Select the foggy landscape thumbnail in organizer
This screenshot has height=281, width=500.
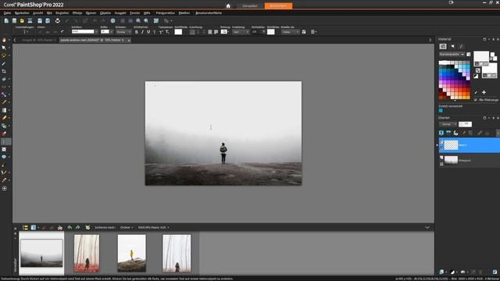point(41,253)
